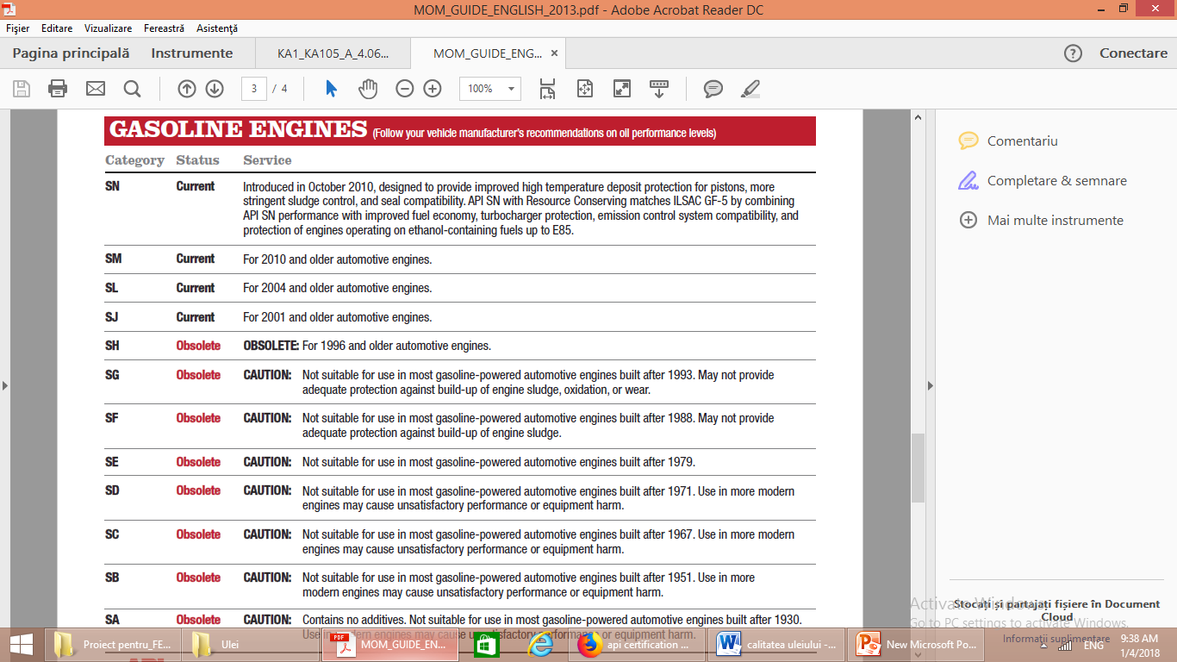Click the Save file icon
The width and height of the screenshot is (1177, 662).
click(22, 89)
